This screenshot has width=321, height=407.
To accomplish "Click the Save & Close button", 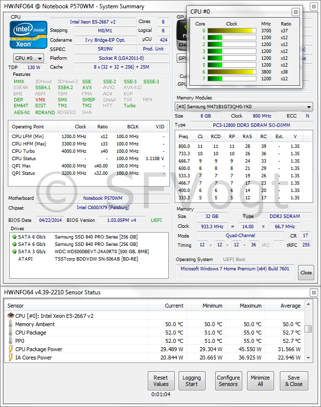I will click(294, 381).
